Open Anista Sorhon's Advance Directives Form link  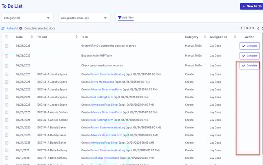(x=106, y=112)
